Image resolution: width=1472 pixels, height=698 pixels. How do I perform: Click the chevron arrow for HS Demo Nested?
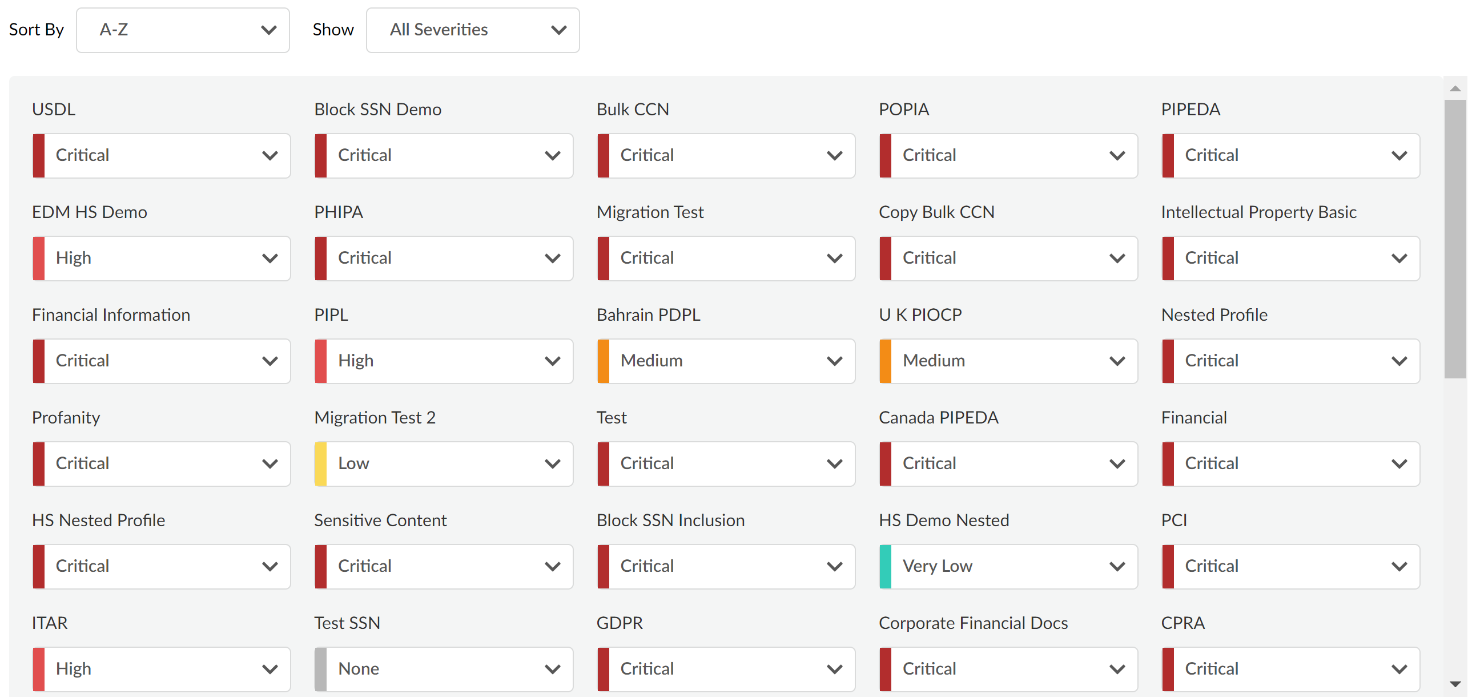pos(1117,567)
